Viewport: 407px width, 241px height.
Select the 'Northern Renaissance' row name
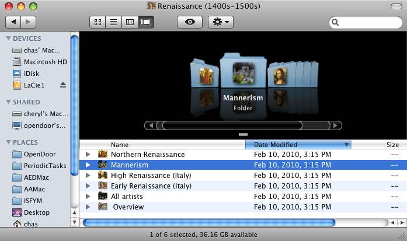click(148, 155)
